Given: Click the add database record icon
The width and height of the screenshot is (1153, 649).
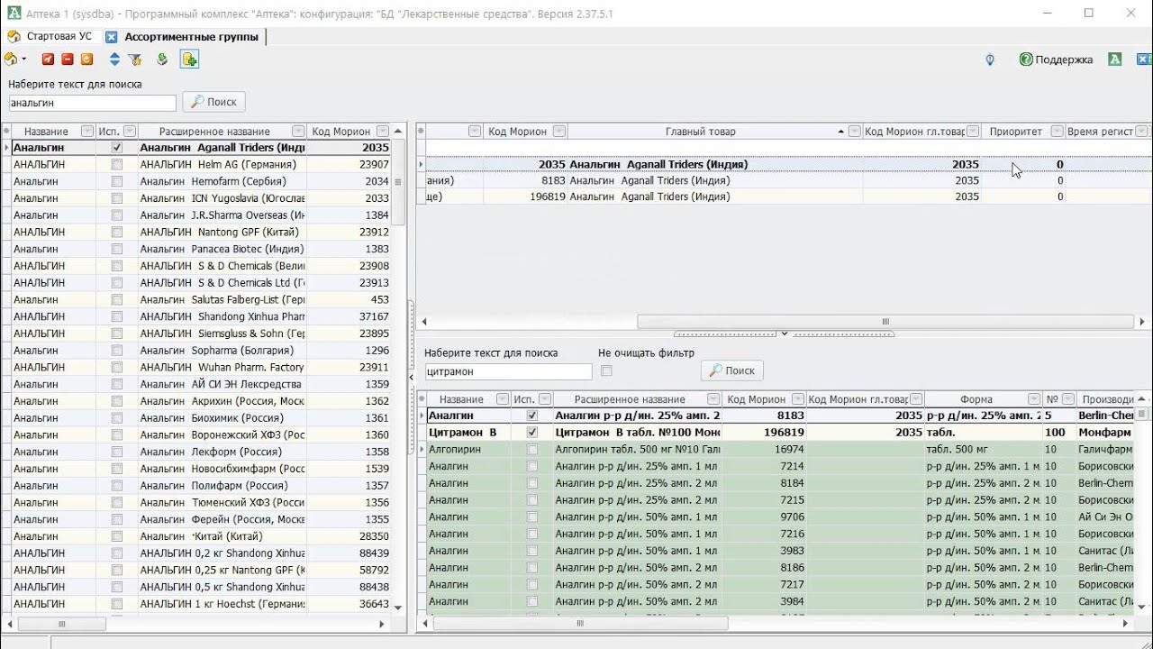Looking at the screenshot, I should coord(189,59).
